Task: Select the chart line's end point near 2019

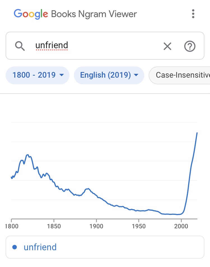Action: [197, 133]
